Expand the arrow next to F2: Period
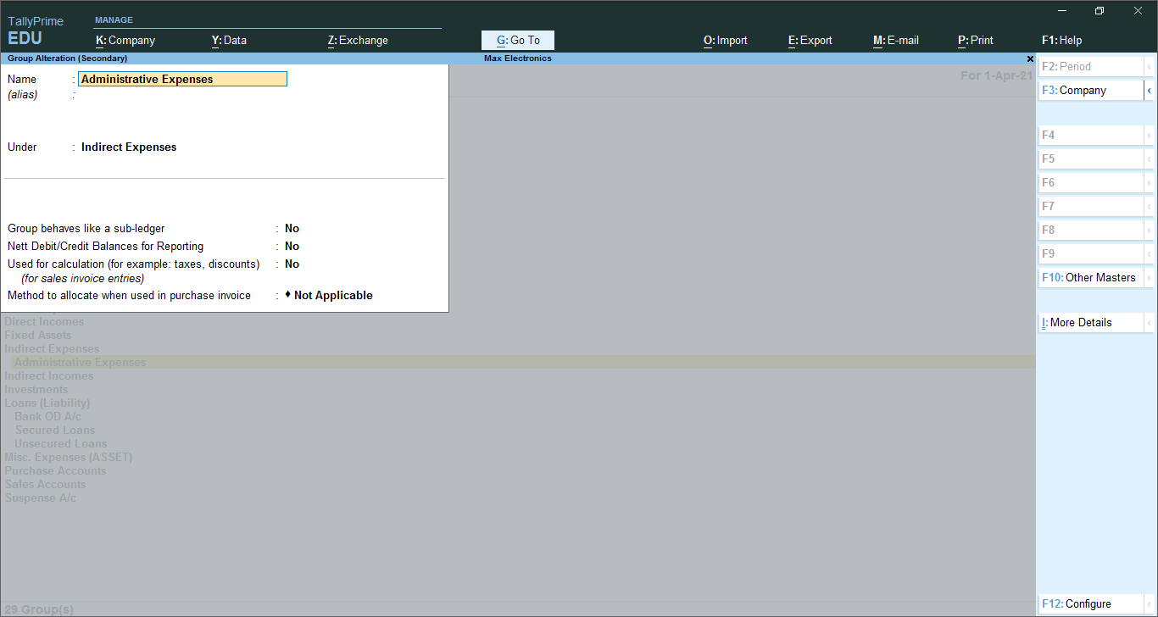The width and height of the screenshot is (1158, 617). (1149, 66)
